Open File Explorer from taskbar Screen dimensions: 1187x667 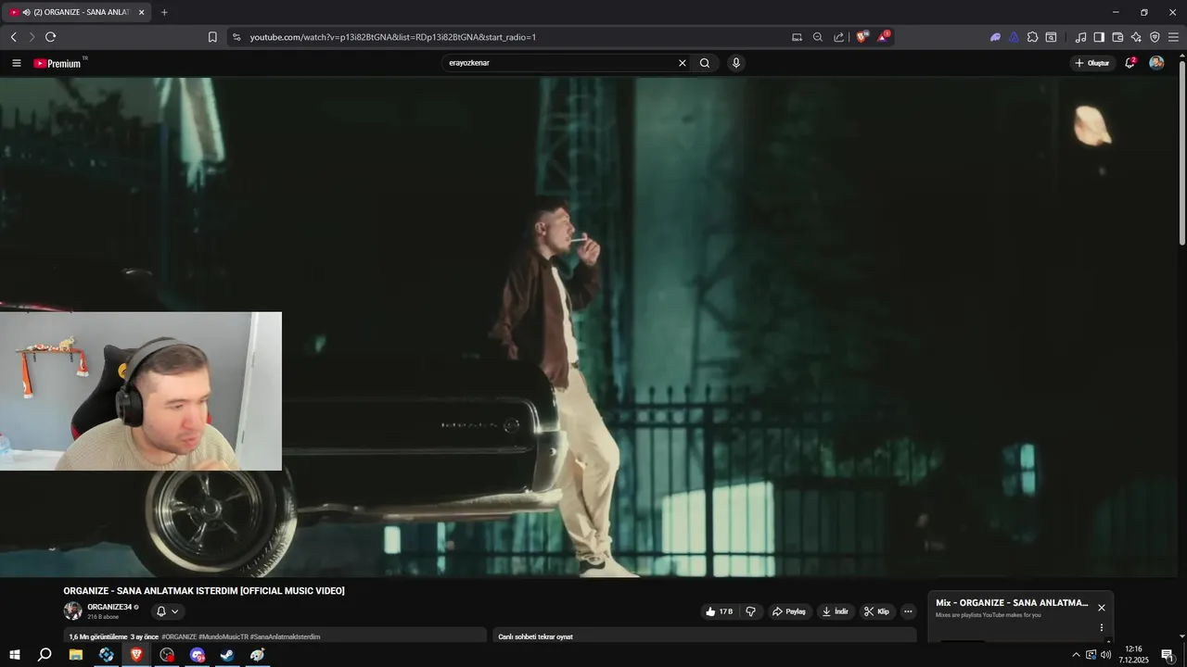[x=76, y=654]
